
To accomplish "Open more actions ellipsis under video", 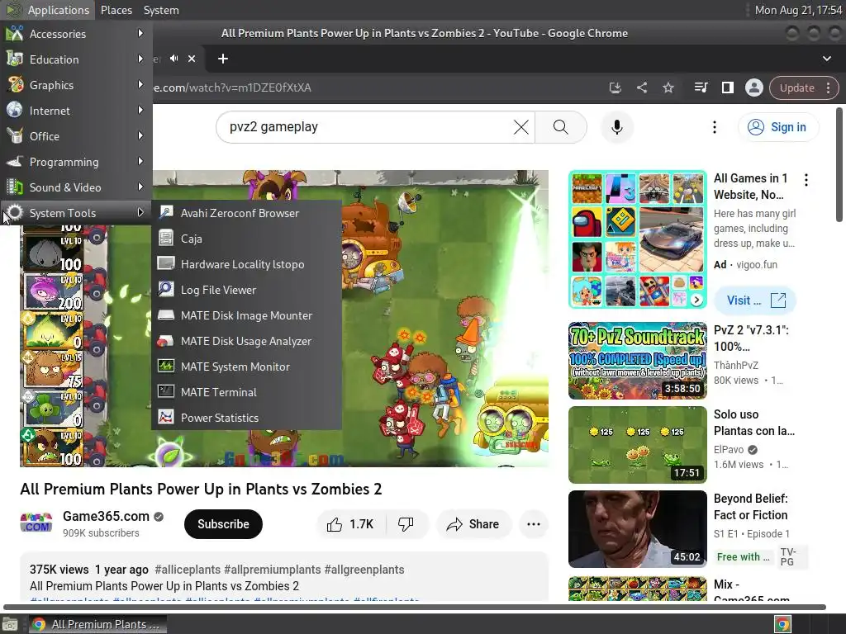I will coord(533,524).
